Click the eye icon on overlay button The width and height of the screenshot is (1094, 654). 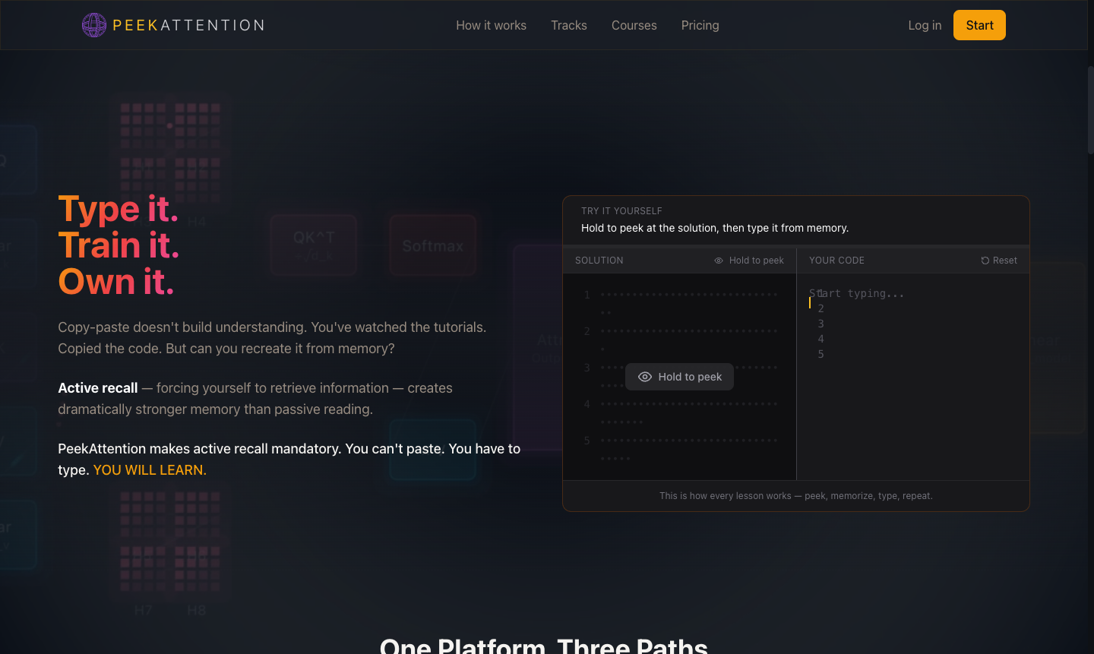pos(645,377)
